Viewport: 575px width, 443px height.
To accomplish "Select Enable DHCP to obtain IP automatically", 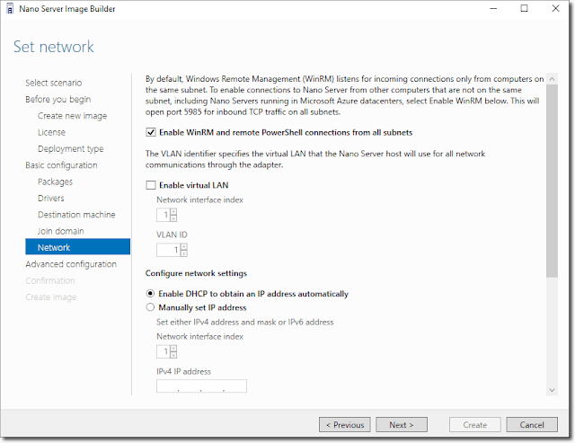I will (150, 294).
